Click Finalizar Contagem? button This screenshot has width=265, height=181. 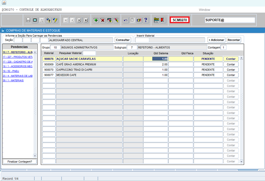click(20, 162)
